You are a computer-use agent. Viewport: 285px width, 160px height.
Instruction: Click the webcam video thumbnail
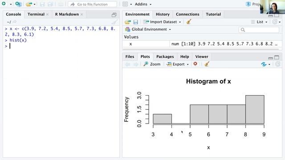pos(273,7)
